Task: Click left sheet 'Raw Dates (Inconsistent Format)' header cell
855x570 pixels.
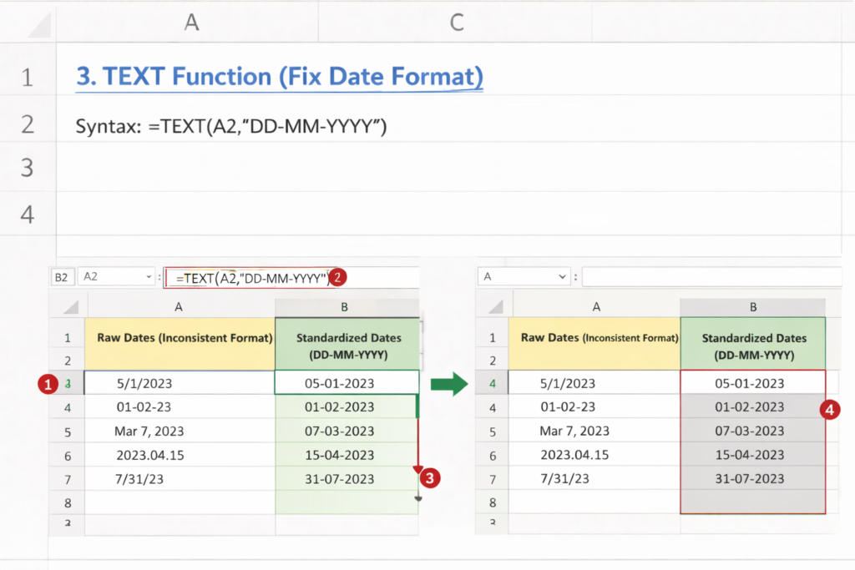Action: 180,343
